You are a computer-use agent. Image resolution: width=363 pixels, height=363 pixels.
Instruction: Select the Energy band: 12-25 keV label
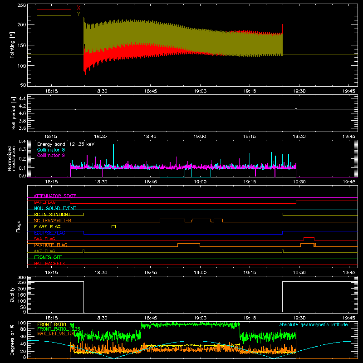click(x=66, y=144)
